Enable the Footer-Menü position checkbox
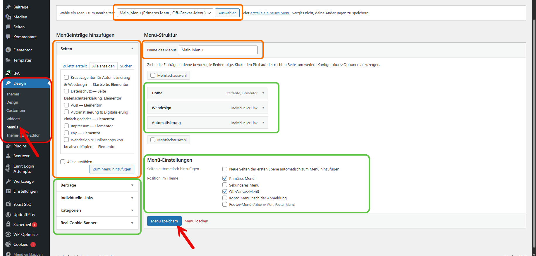Image resolution: width=536 pixels, height=256 pixels. (225, 204)
